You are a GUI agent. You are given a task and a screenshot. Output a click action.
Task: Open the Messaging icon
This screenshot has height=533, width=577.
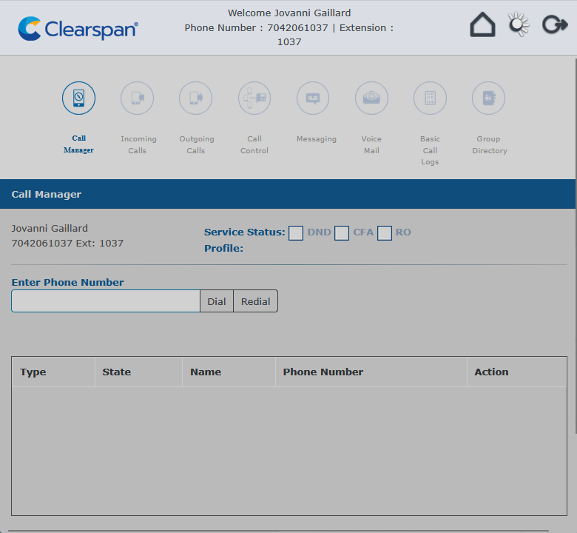tap(313, 98)
